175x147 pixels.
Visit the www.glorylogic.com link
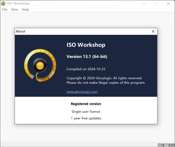click(82, 92)
